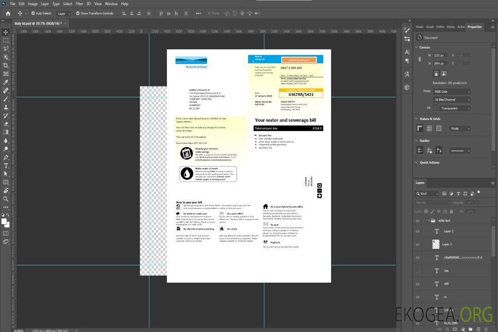This screenshot has height=332, width=498.
Task: Collapse the Rulers & Grids section
Action: pos(416,119)
